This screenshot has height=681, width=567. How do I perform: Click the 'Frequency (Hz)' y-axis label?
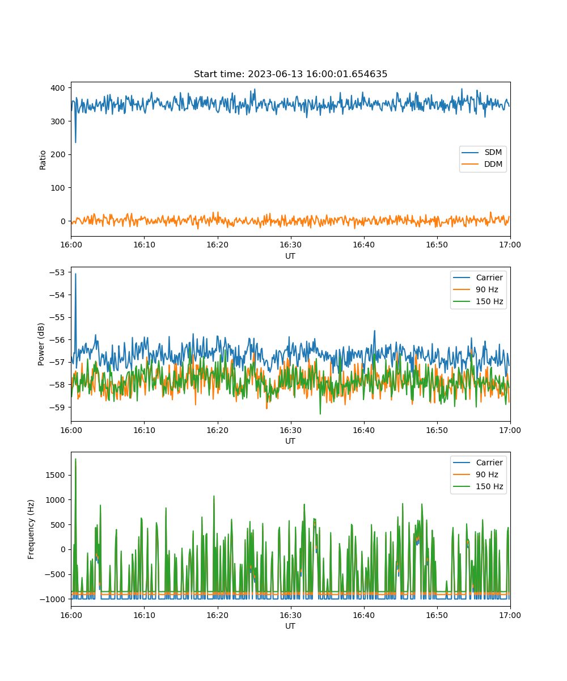[31, 529]
